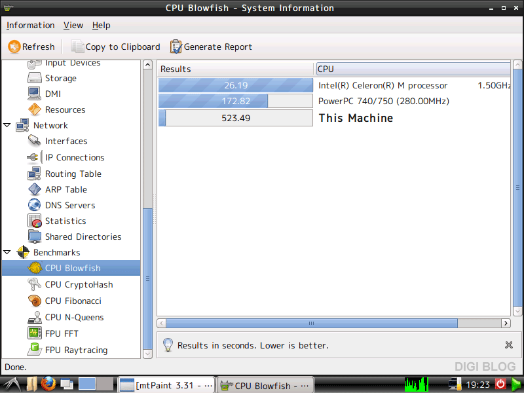
Task: Open Firefox from the taskbar
Action: click(x=48, y=384)
